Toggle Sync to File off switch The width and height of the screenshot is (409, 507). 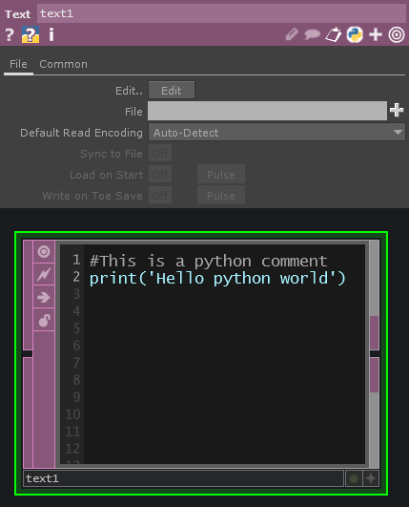[160, 154]
